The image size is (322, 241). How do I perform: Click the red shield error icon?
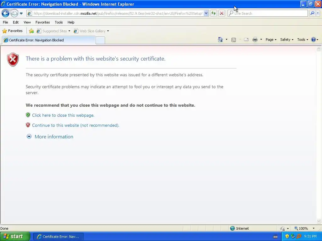[13, 59]
